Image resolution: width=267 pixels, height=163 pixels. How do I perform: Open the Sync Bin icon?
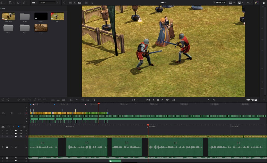coord(86,3)
